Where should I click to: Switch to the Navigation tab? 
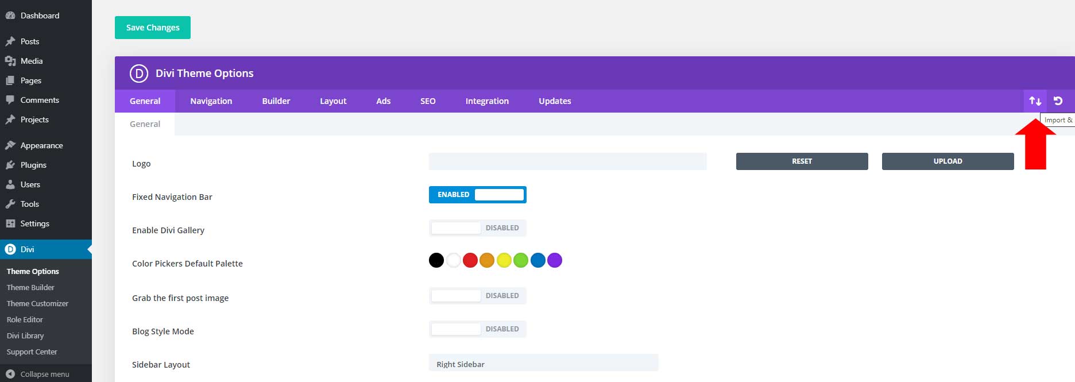(211, 101)
